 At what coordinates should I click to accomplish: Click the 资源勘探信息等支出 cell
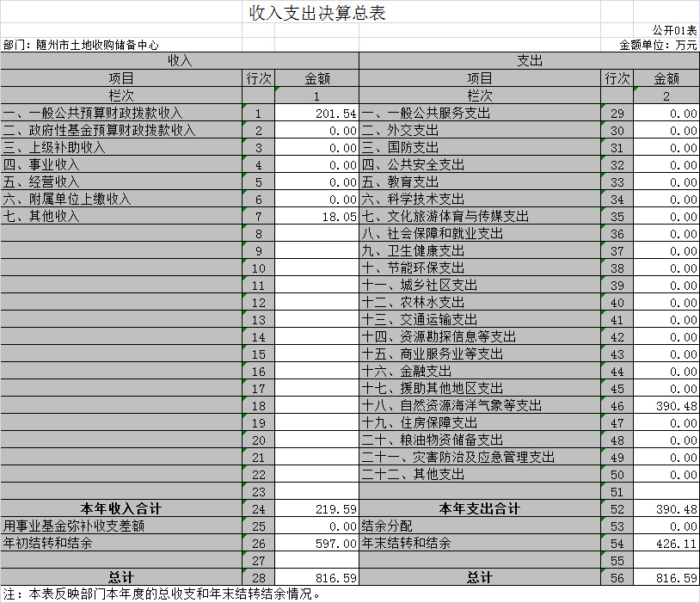pos(480,337)
